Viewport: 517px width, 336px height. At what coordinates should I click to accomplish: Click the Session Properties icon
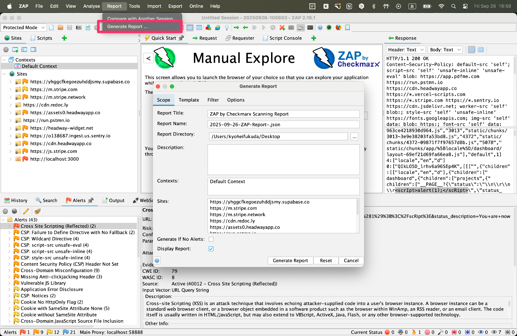(x=88, y=27)
